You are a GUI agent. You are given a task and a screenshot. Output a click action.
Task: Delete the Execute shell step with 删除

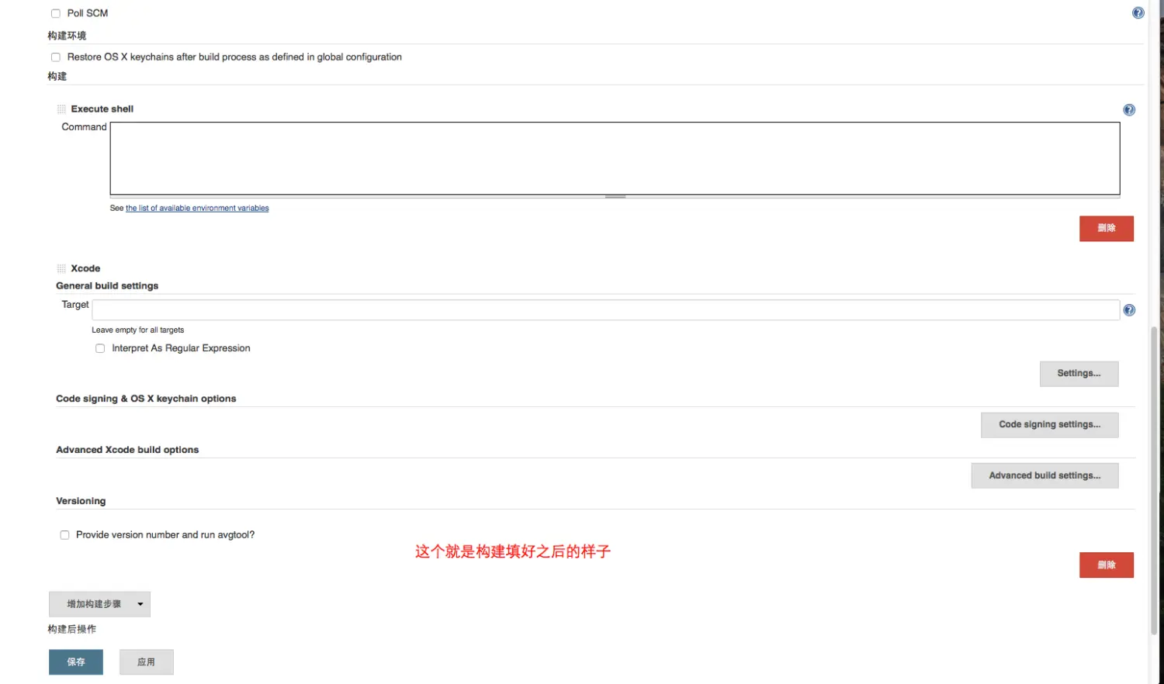[x=1107, y=229]
